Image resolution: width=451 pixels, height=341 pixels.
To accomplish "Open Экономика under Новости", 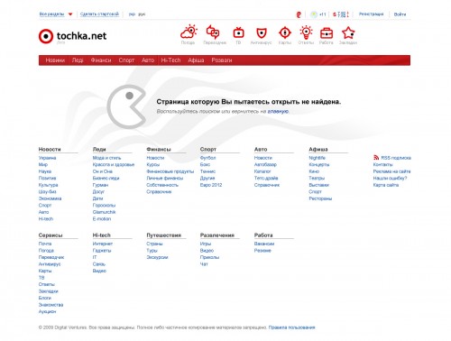I will pyautogui.click(x=50, y=198).
